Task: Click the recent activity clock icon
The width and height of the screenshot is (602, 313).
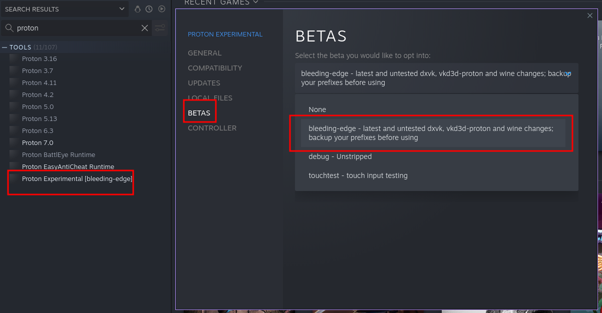Action: pos(149,9)
